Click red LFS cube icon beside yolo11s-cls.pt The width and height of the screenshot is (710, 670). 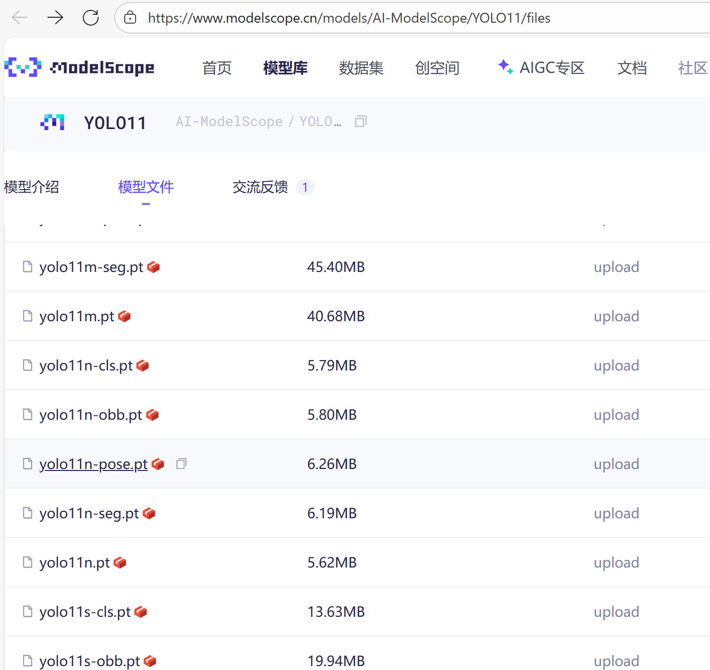click(141, 612)
